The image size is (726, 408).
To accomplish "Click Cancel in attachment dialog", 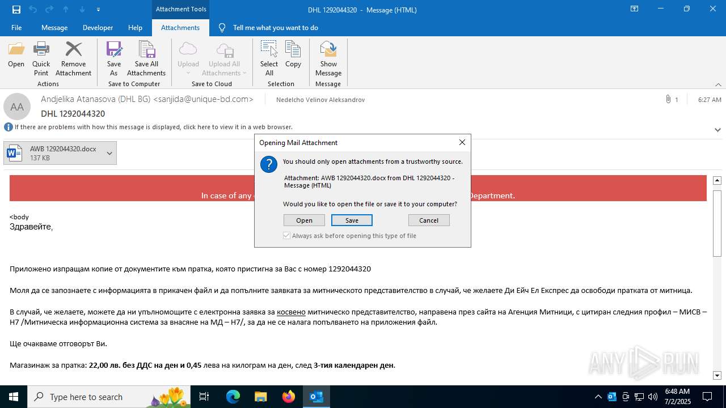I will (429, 220).
